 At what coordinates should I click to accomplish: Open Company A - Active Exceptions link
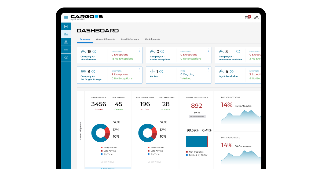[x=160, y=58]
